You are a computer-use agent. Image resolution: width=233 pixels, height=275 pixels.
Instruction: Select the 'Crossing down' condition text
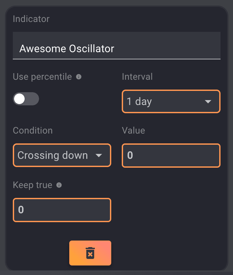53,156
